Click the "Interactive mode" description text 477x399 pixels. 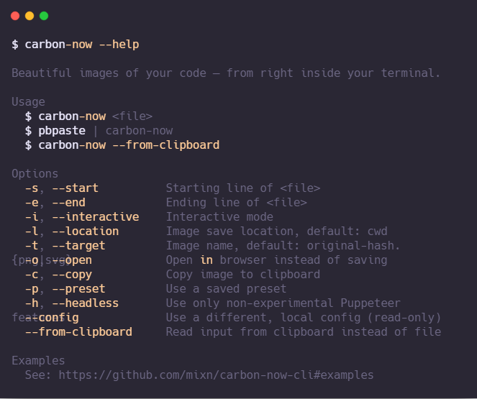[x=219, y=217]
